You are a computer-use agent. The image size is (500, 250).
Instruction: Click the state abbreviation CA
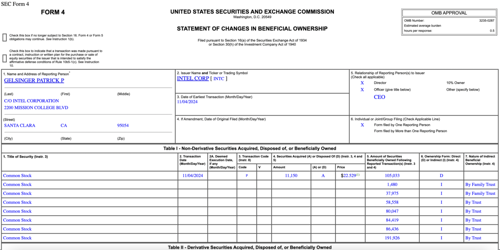tap(64, 125)
